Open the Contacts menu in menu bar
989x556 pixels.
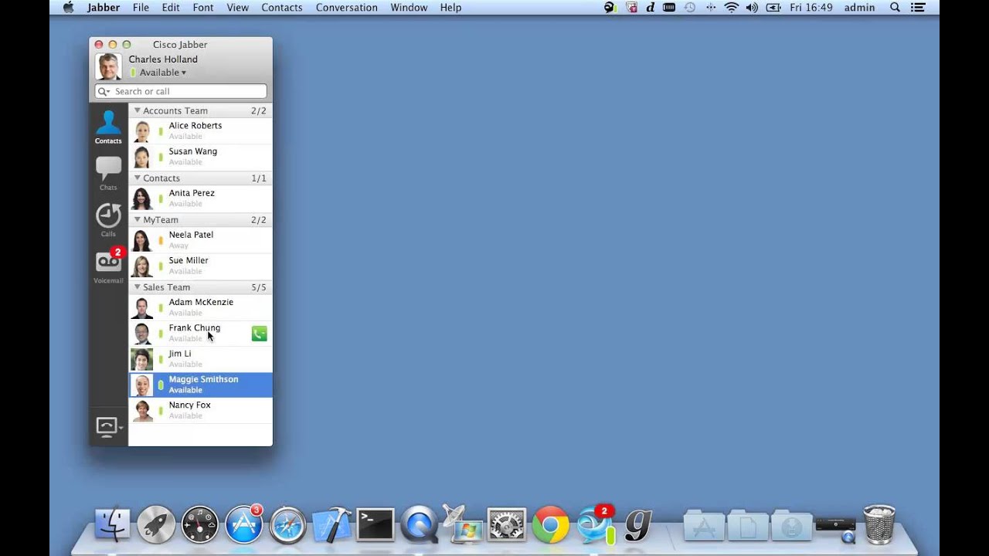click(282, 7)
